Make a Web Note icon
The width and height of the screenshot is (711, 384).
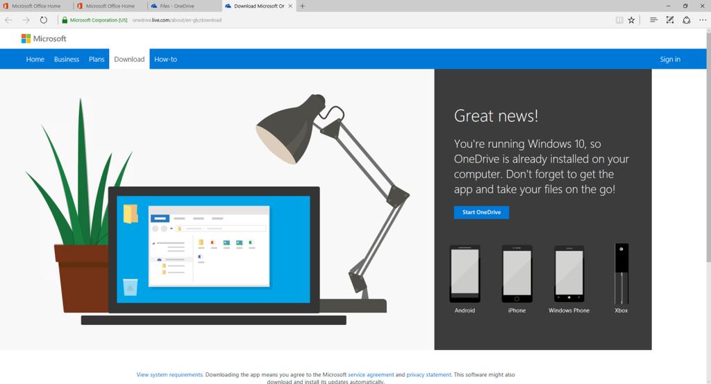point(670,20)
